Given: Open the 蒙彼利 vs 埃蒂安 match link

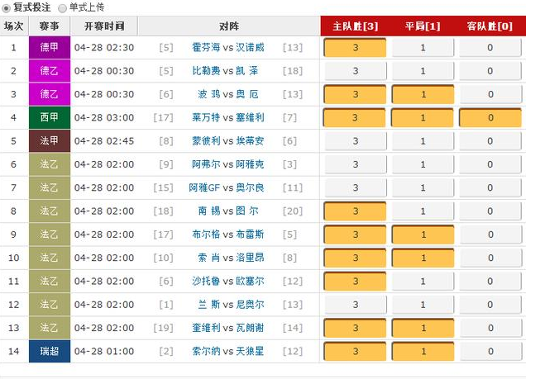Looking at the screenshot, I should [228, 141].
